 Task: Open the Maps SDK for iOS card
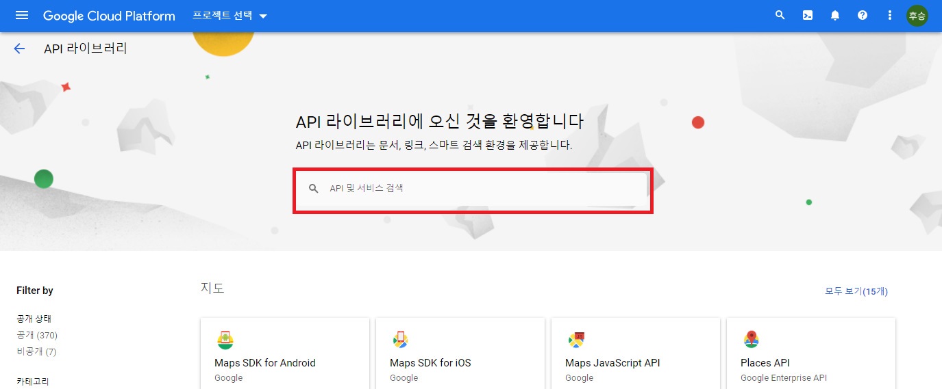click(460, 353)
